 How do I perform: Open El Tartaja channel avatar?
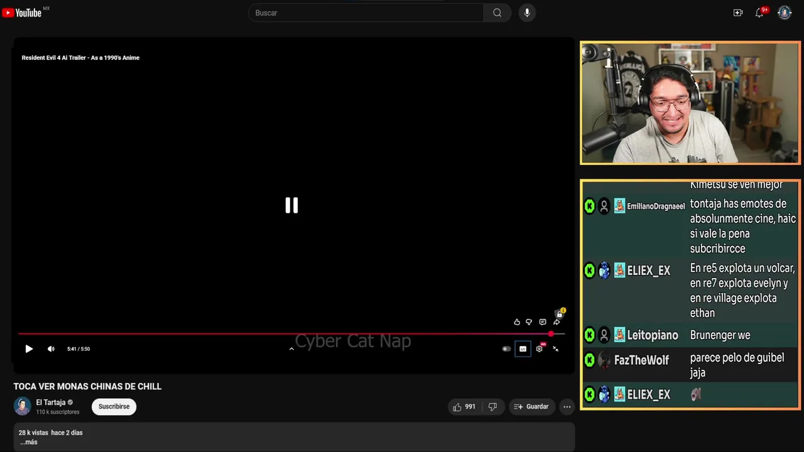click(23, 406)
